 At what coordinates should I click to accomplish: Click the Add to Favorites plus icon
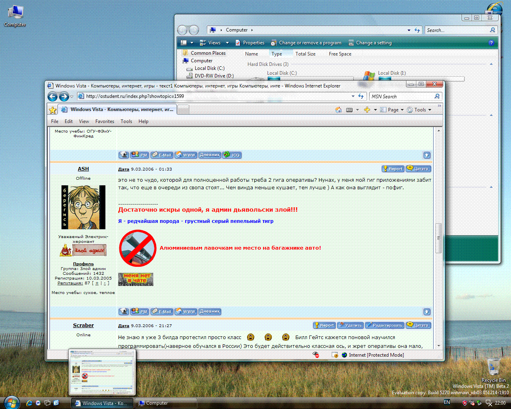pyautogui.click(x=367, y=110)
